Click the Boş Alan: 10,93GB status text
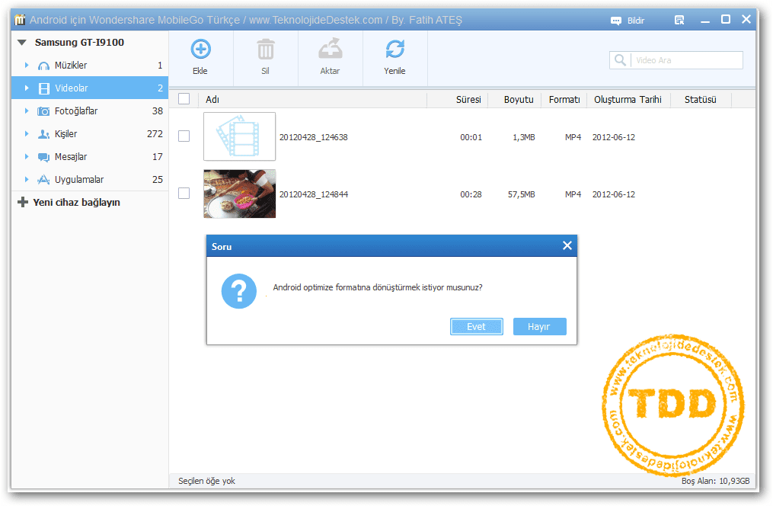Viewport: 773px width, 506px height. [x=715, y=481]
